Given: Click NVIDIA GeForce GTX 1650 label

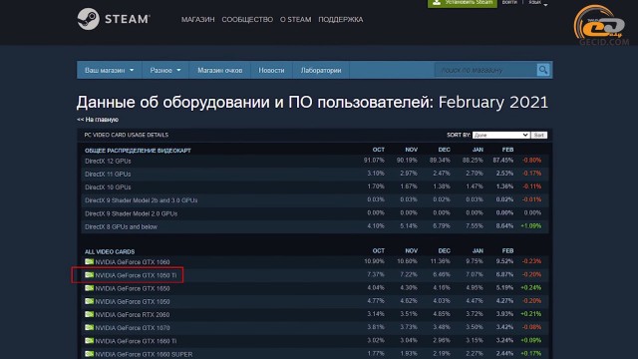Looking at the screenshot, I should tap(133, 288).
